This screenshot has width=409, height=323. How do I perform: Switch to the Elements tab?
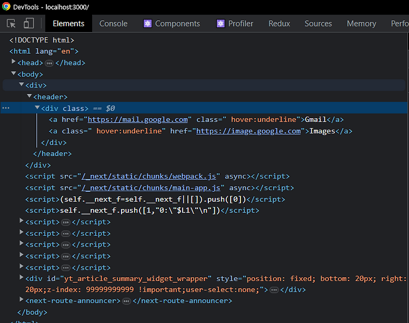[69, 23]
